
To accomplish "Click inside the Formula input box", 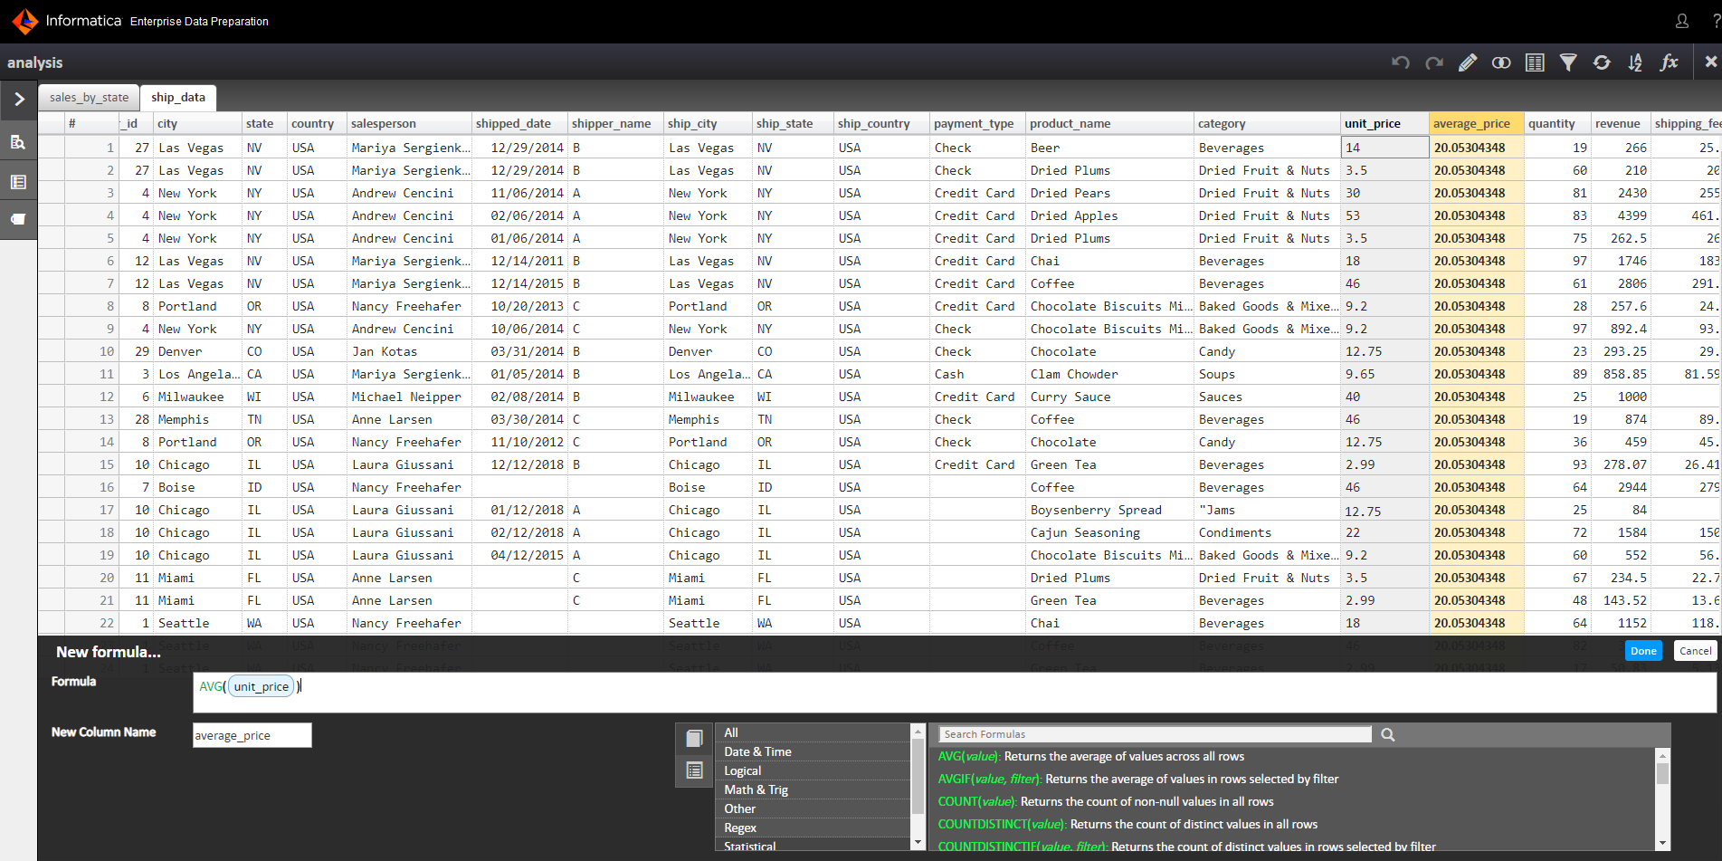I will click(955, 693).
